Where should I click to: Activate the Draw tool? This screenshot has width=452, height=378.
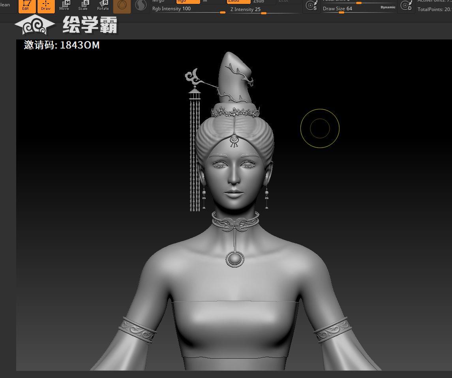[46, 6]
